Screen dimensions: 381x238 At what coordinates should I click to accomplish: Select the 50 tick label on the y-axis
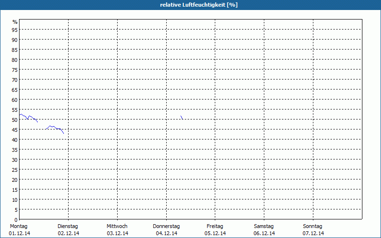point(15,119)
